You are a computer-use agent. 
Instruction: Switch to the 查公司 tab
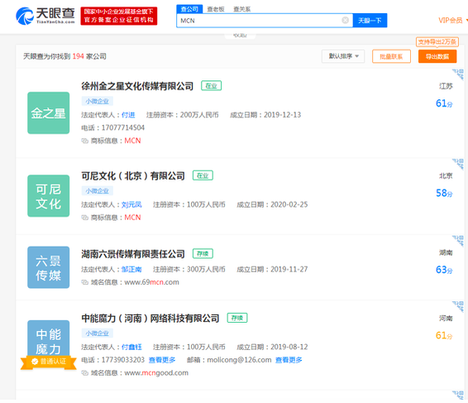tap(189, 9)
